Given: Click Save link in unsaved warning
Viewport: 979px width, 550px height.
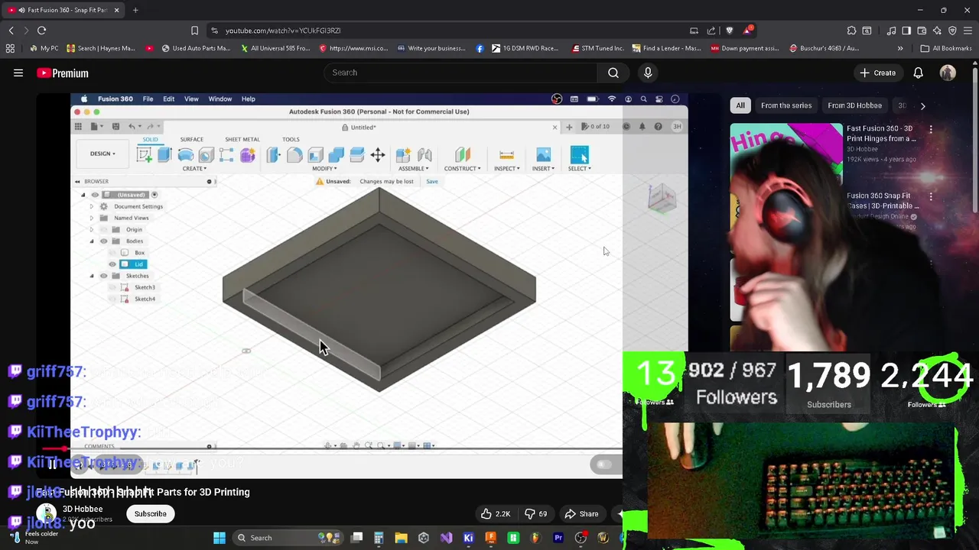Looking at the screenshot, I should pos(432,182).
